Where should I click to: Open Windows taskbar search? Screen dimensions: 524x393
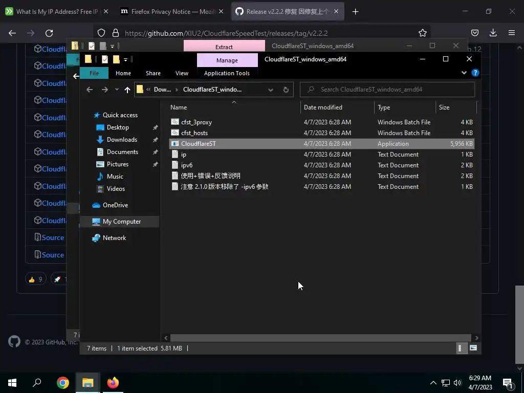click(x=37, y=383)
